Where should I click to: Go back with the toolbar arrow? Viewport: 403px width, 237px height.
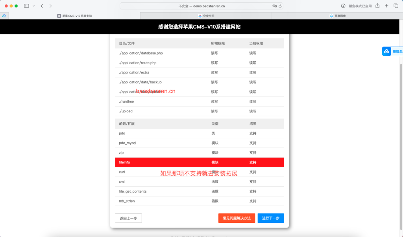point(42,6)
